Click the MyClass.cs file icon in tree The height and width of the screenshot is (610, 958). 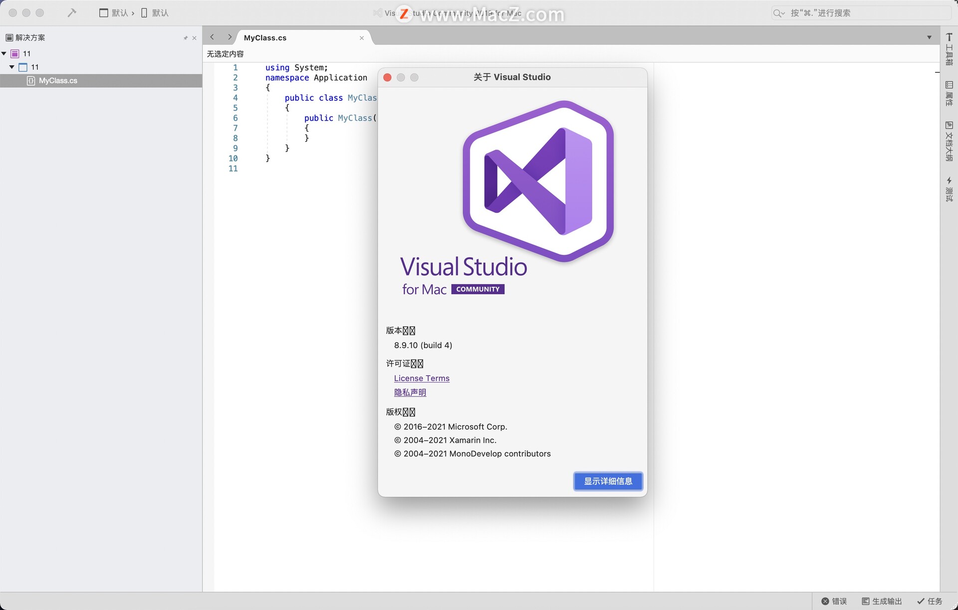pyautogui.click(x=31, y=80)
